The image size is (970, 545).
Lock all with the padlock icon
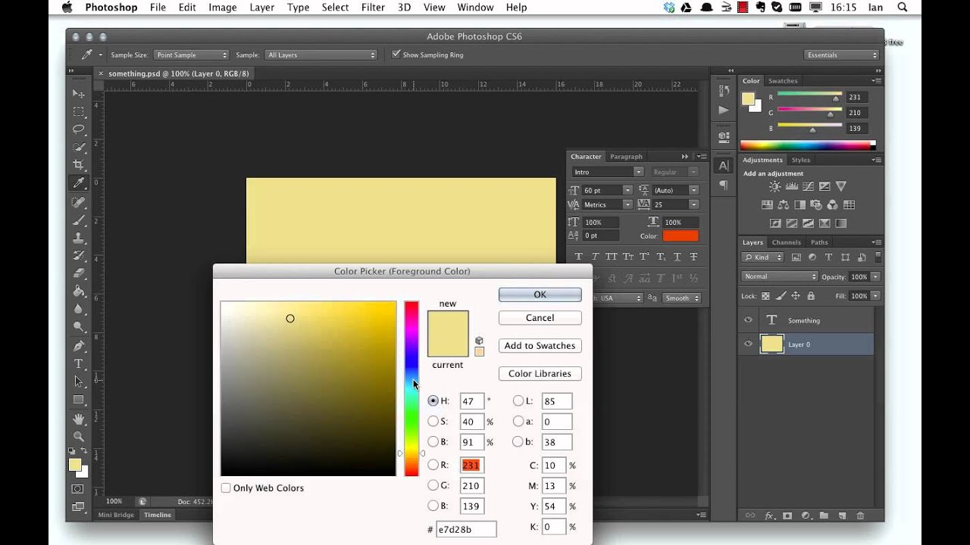pyautogui.click(x=811, y=296)
